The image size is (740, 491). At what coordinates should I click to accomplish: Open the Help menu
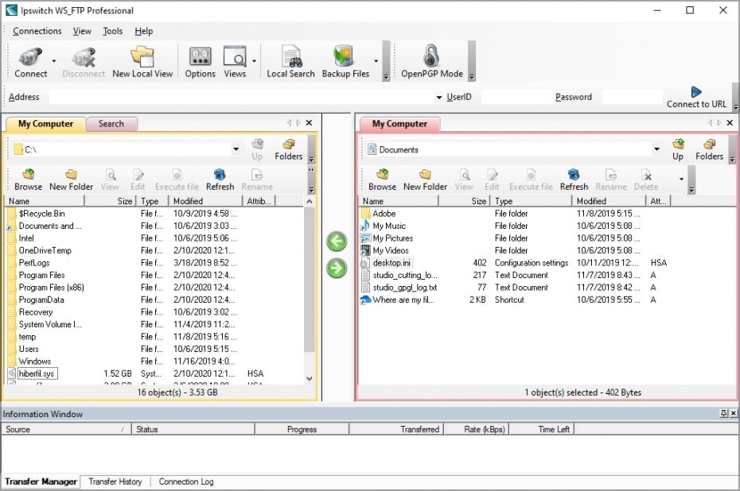(x=144, y=31)
